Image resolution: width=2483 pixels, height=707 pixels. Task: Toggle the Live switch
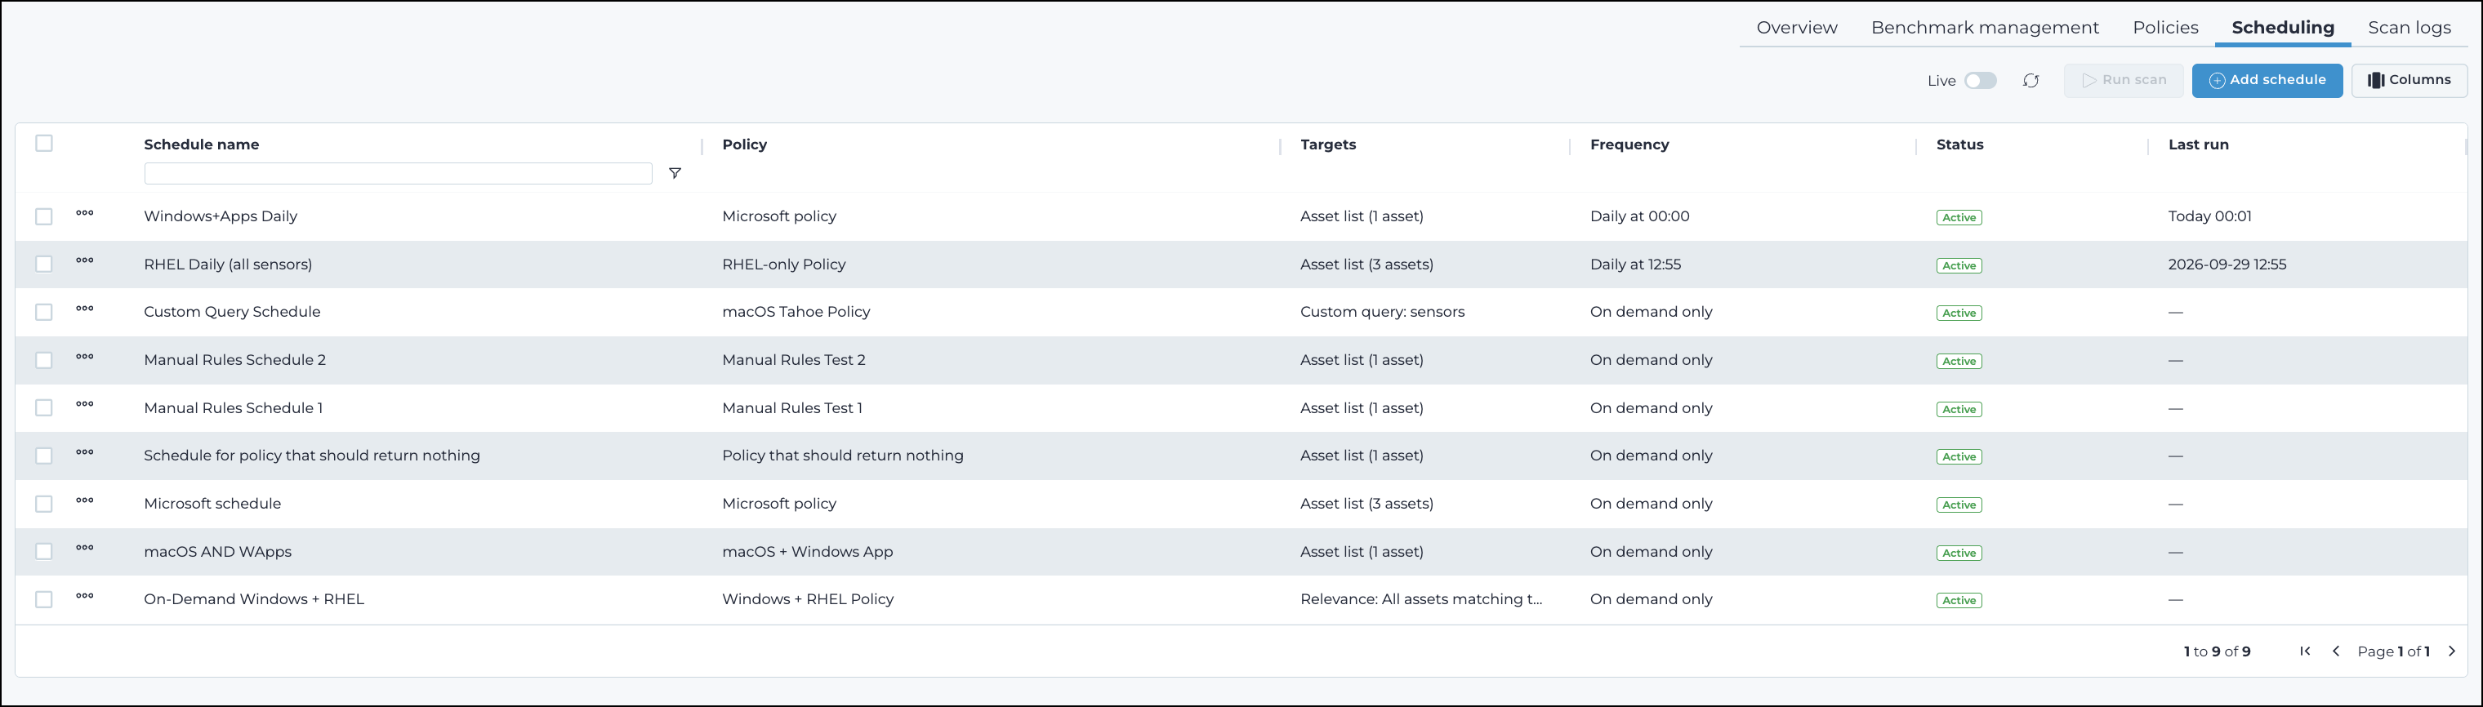(1981, 81)
